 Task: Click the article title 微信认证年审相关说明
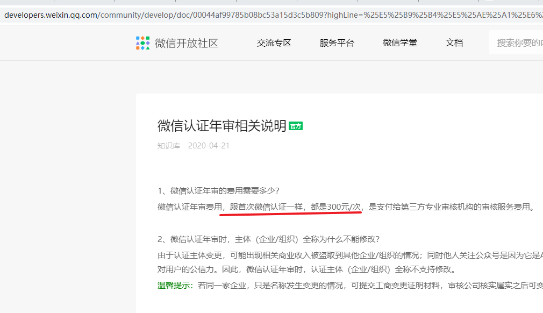tap(222, 126)
